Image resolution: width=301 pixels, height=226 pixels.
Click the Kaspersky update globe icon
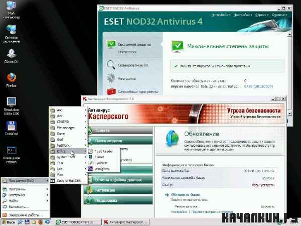tap(172, 139)
